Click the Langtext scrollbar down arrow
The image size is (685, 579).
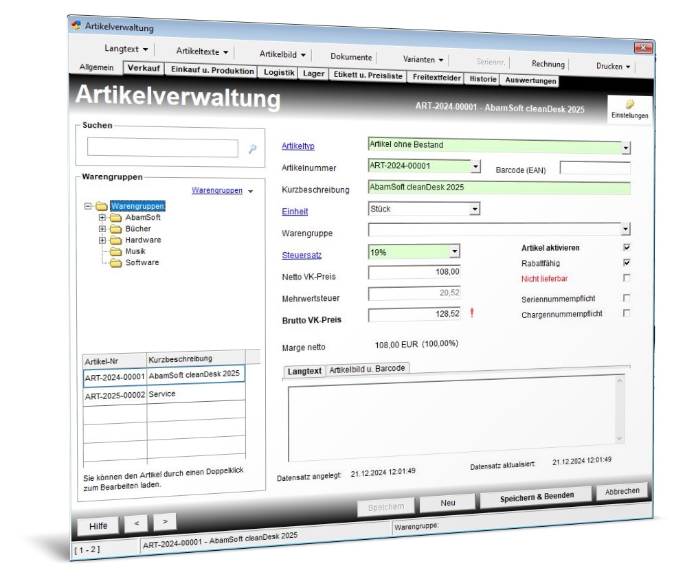click(x=619, y=438)
